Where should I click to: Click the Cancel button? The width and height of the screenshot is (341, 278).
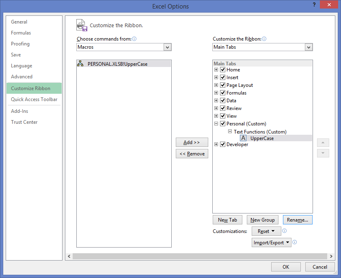(320, 267)
